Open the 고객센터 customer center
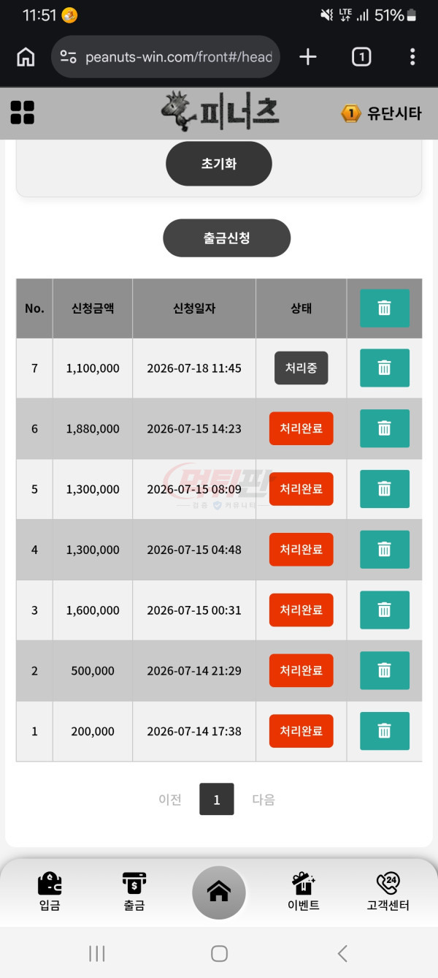438x978 pixels. click(388, 892)
